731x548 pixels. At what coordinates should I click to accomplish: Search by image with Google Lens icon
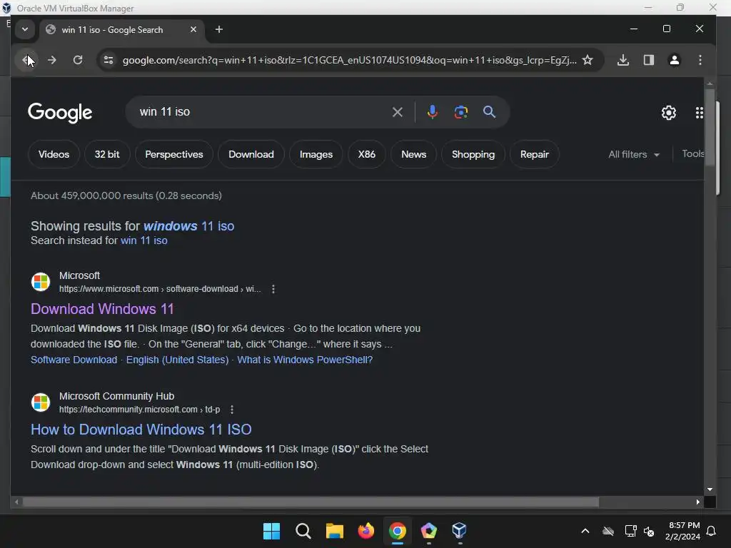[x=461, y=112]
